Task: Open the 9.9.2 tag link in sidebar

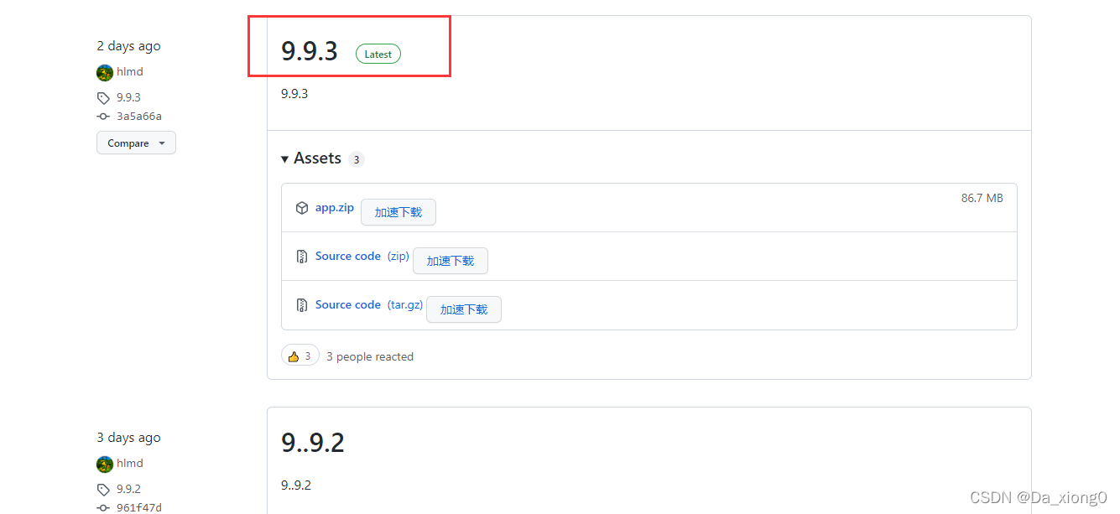Action: (128, 490)
